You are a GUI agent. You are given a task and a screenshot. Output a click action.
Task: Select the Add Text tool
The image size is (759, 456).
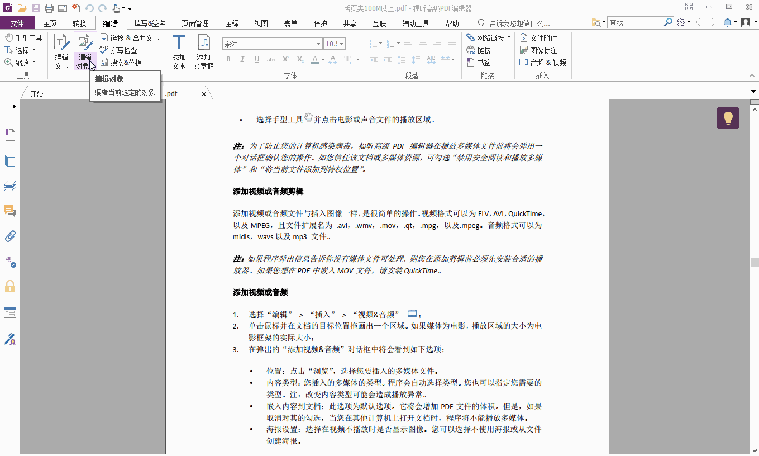pos(178,51)
